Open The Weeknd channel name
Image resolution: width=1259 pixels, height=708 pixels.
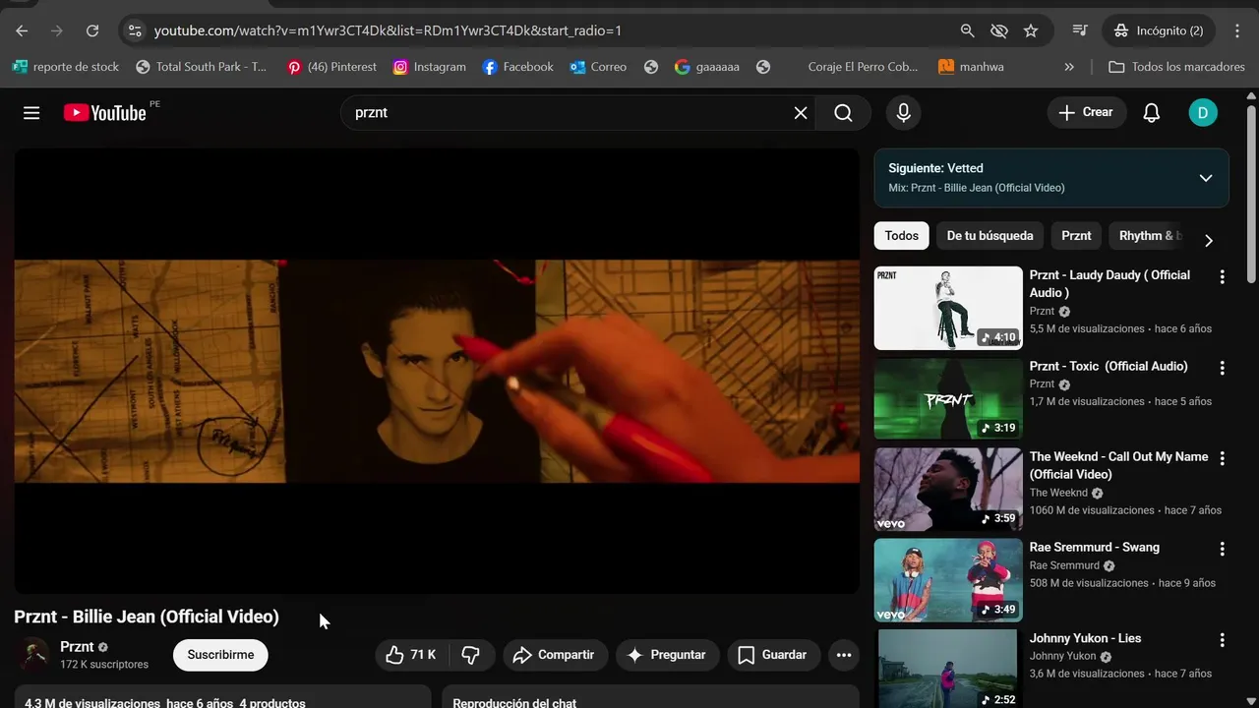[1058, 493]
